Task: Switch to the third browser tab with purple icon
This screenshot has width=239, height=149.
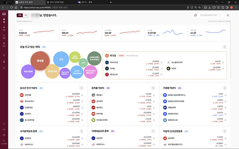Action: [x=92, y=2]
